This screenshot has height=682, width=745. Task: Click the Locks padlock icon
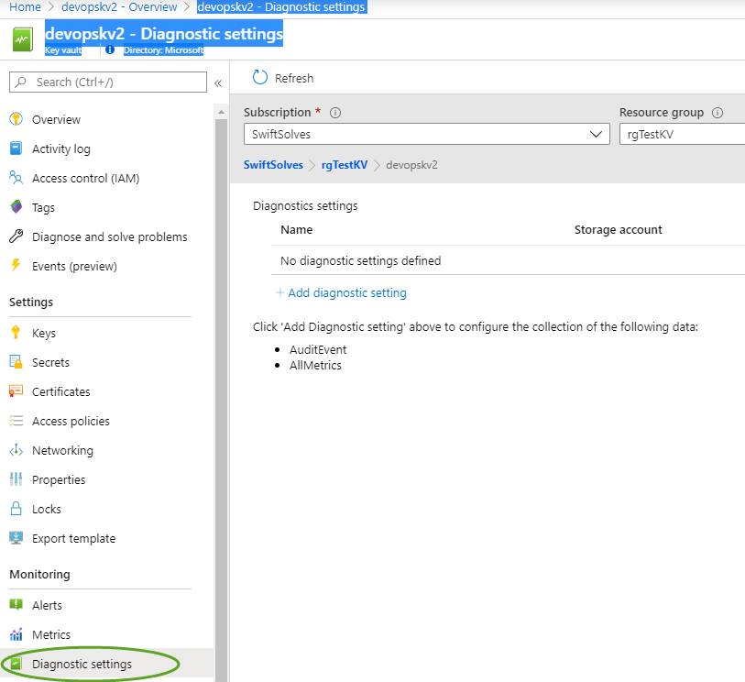pyautogui.click(x=16, y=509)
